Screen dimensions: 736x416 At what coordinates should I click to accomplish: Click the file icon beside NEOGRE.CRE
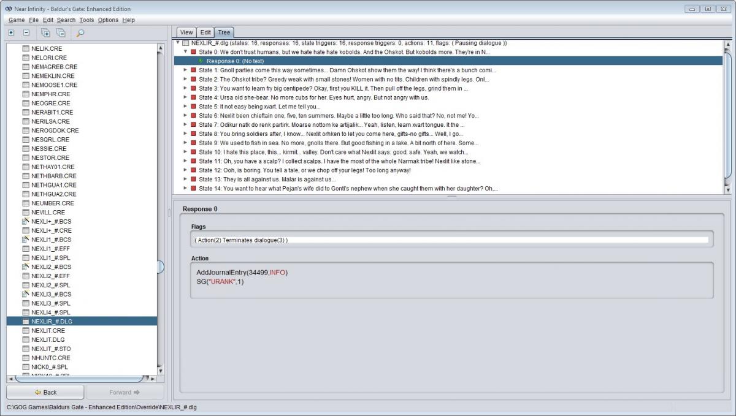tap(26, 103)
